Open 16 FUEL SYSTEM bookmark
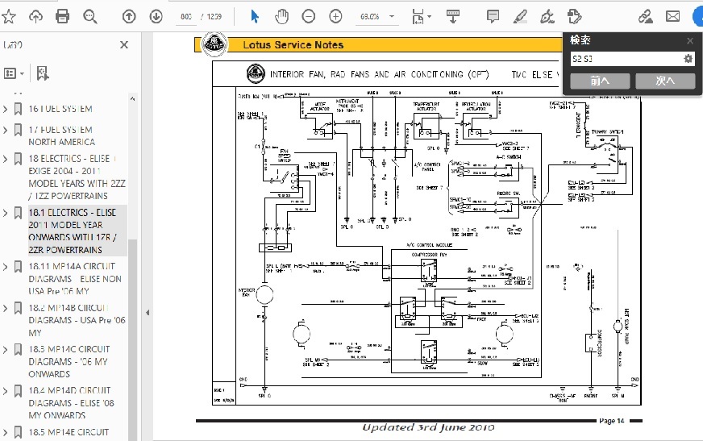This screenshot has width=703, height=441. click(x=60, y=109)
